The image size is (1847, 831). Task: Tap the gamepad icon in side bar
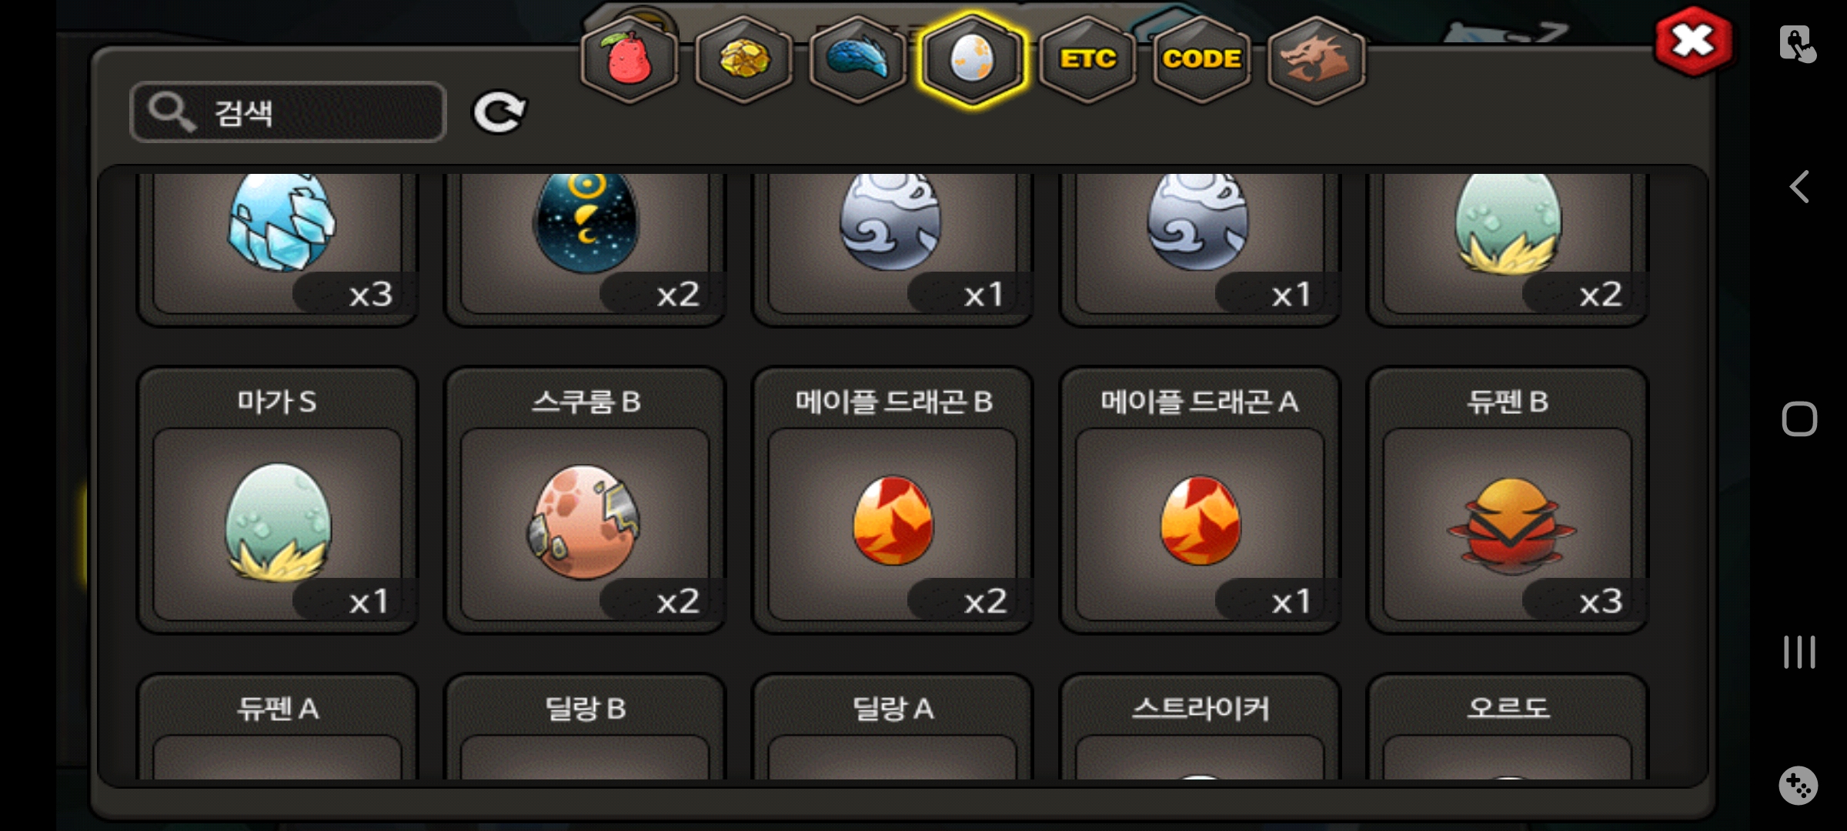point(1799,786)
